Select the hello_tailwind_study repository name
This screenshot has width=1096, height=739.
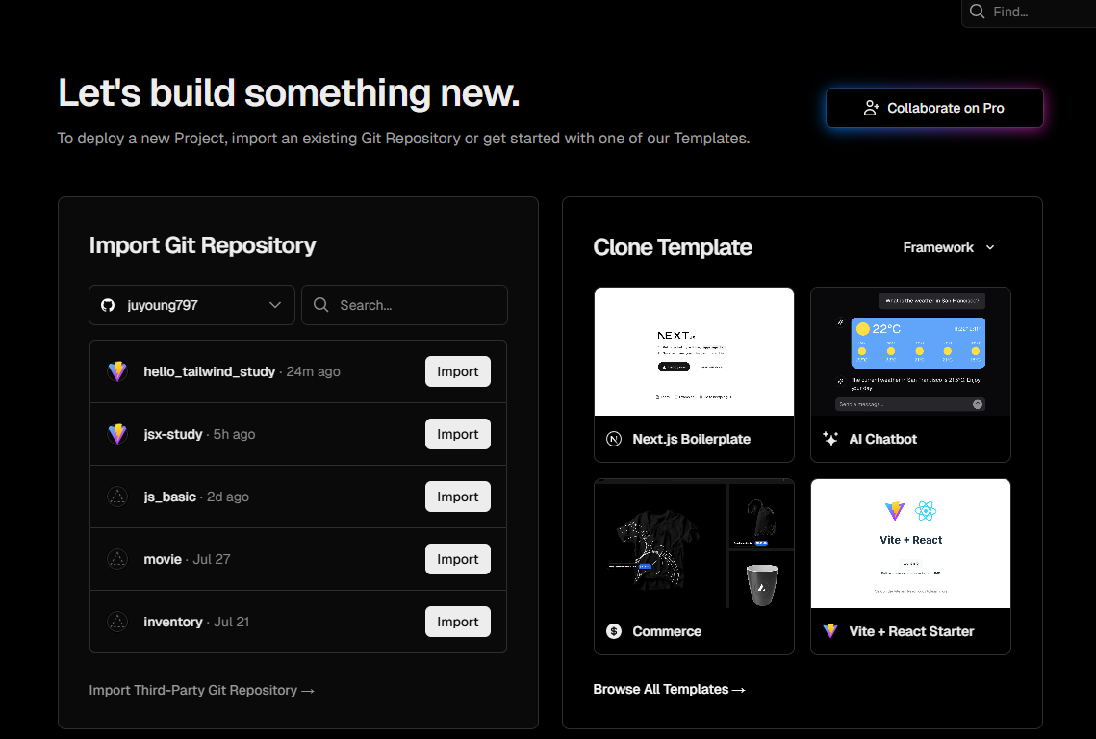tap(209, 371)
